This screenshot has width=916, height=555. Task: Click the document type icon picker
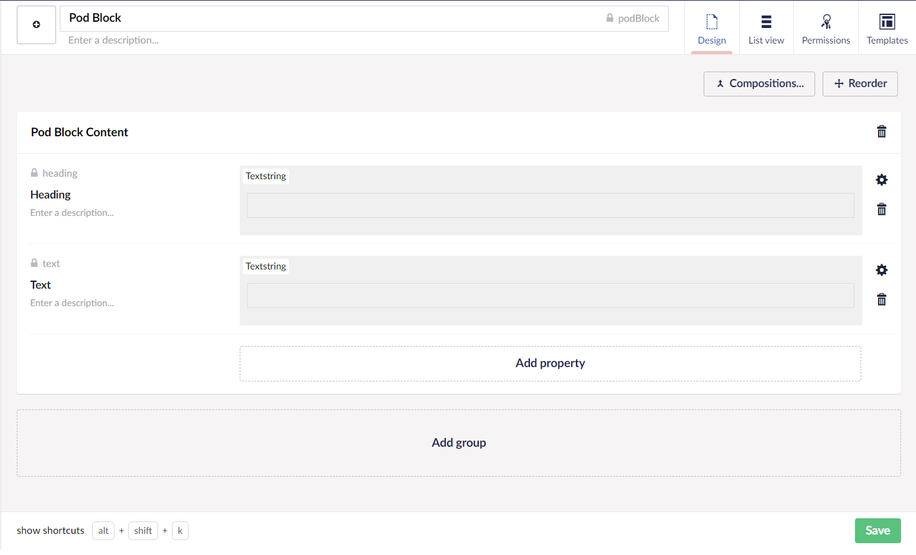[x=36, y=25]
